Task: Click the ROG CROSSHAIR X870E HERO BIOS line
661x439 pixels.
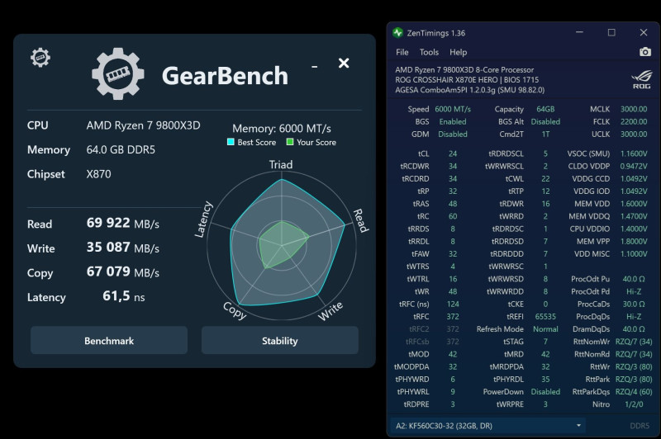Action: 467,80
